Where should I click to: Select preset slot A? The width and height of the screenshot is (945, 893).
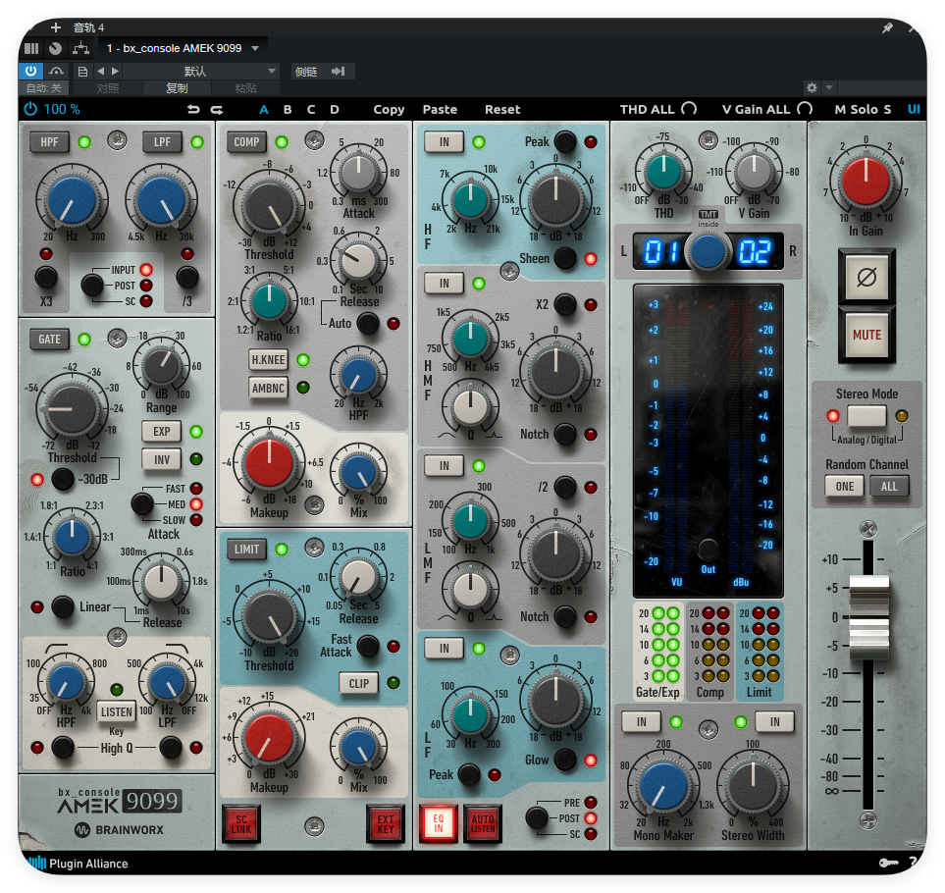pos(263,110)
